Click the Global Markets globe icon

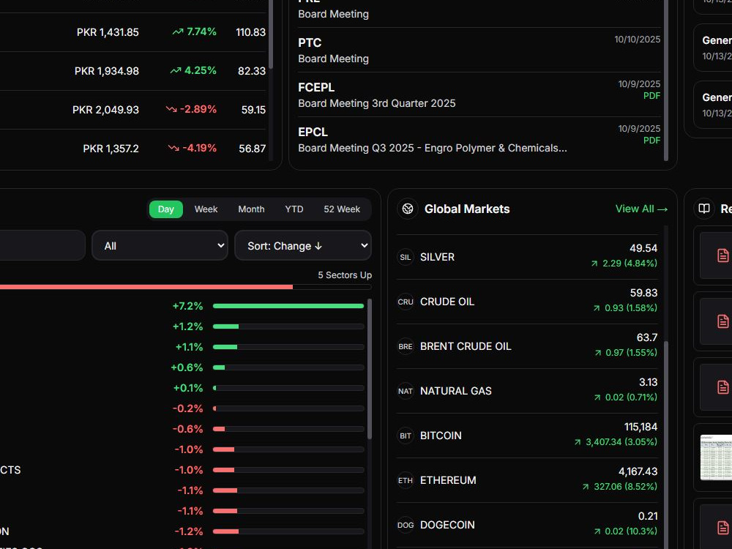(x=408, y=209)
